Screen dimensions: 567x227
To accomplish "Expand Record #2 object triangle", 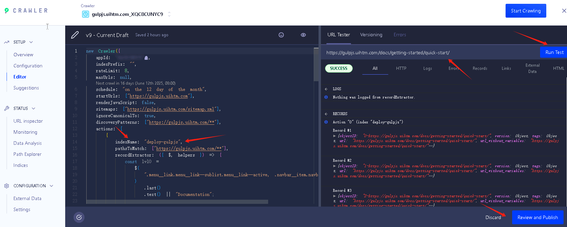I will [334, 166].
